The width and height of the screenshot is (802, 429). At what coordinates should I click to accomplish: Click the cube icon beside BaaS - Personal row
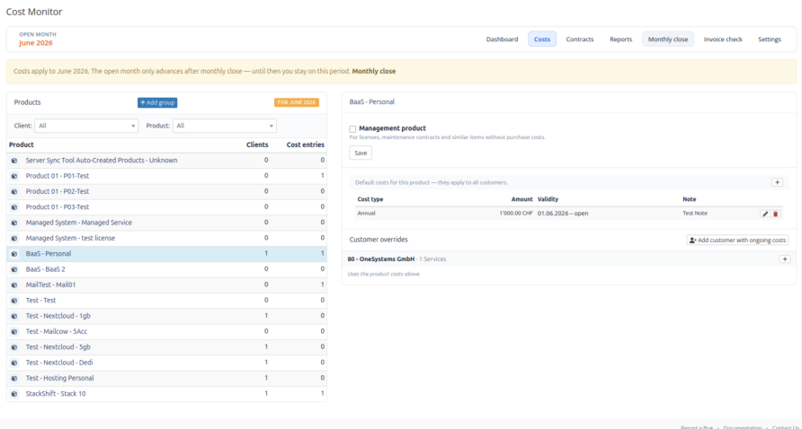14,254
